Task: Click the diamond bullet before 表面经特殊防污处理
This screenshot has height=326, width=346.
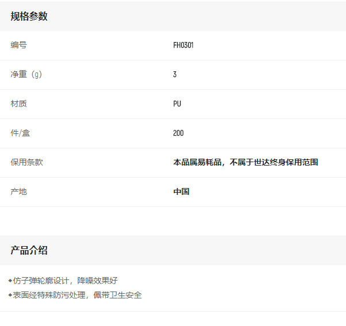Action: pos(10,295)
